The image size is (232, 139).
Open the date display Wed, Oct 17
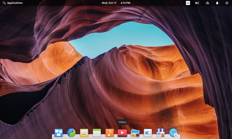(109, 3)
